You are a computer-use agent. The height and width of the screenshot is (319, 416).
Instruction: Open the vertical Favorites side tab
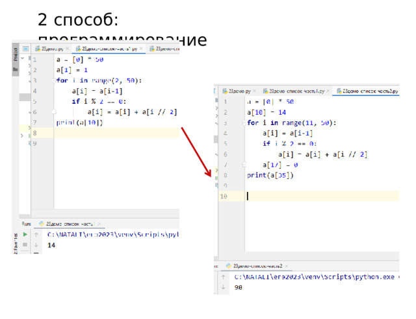[16, 244]
